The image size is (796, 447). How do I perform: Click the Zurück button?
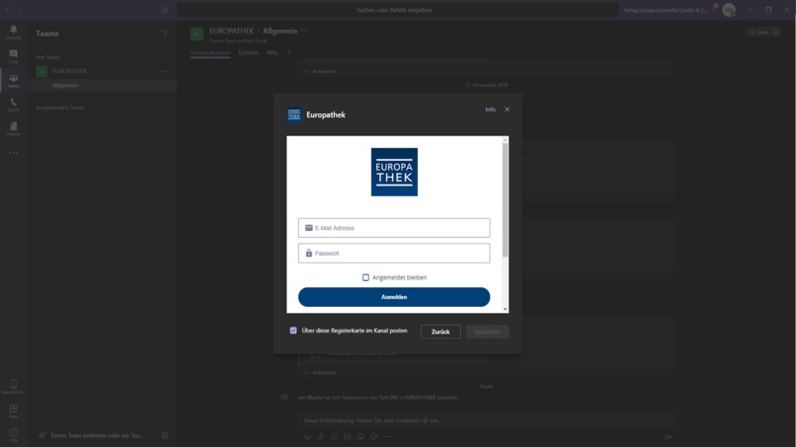[440, 332]
